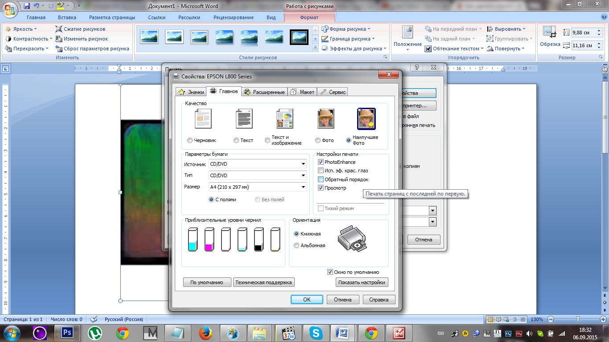The image size is (609, 342).
Task: Click the По умолчанию button
Action: point(206,282)
